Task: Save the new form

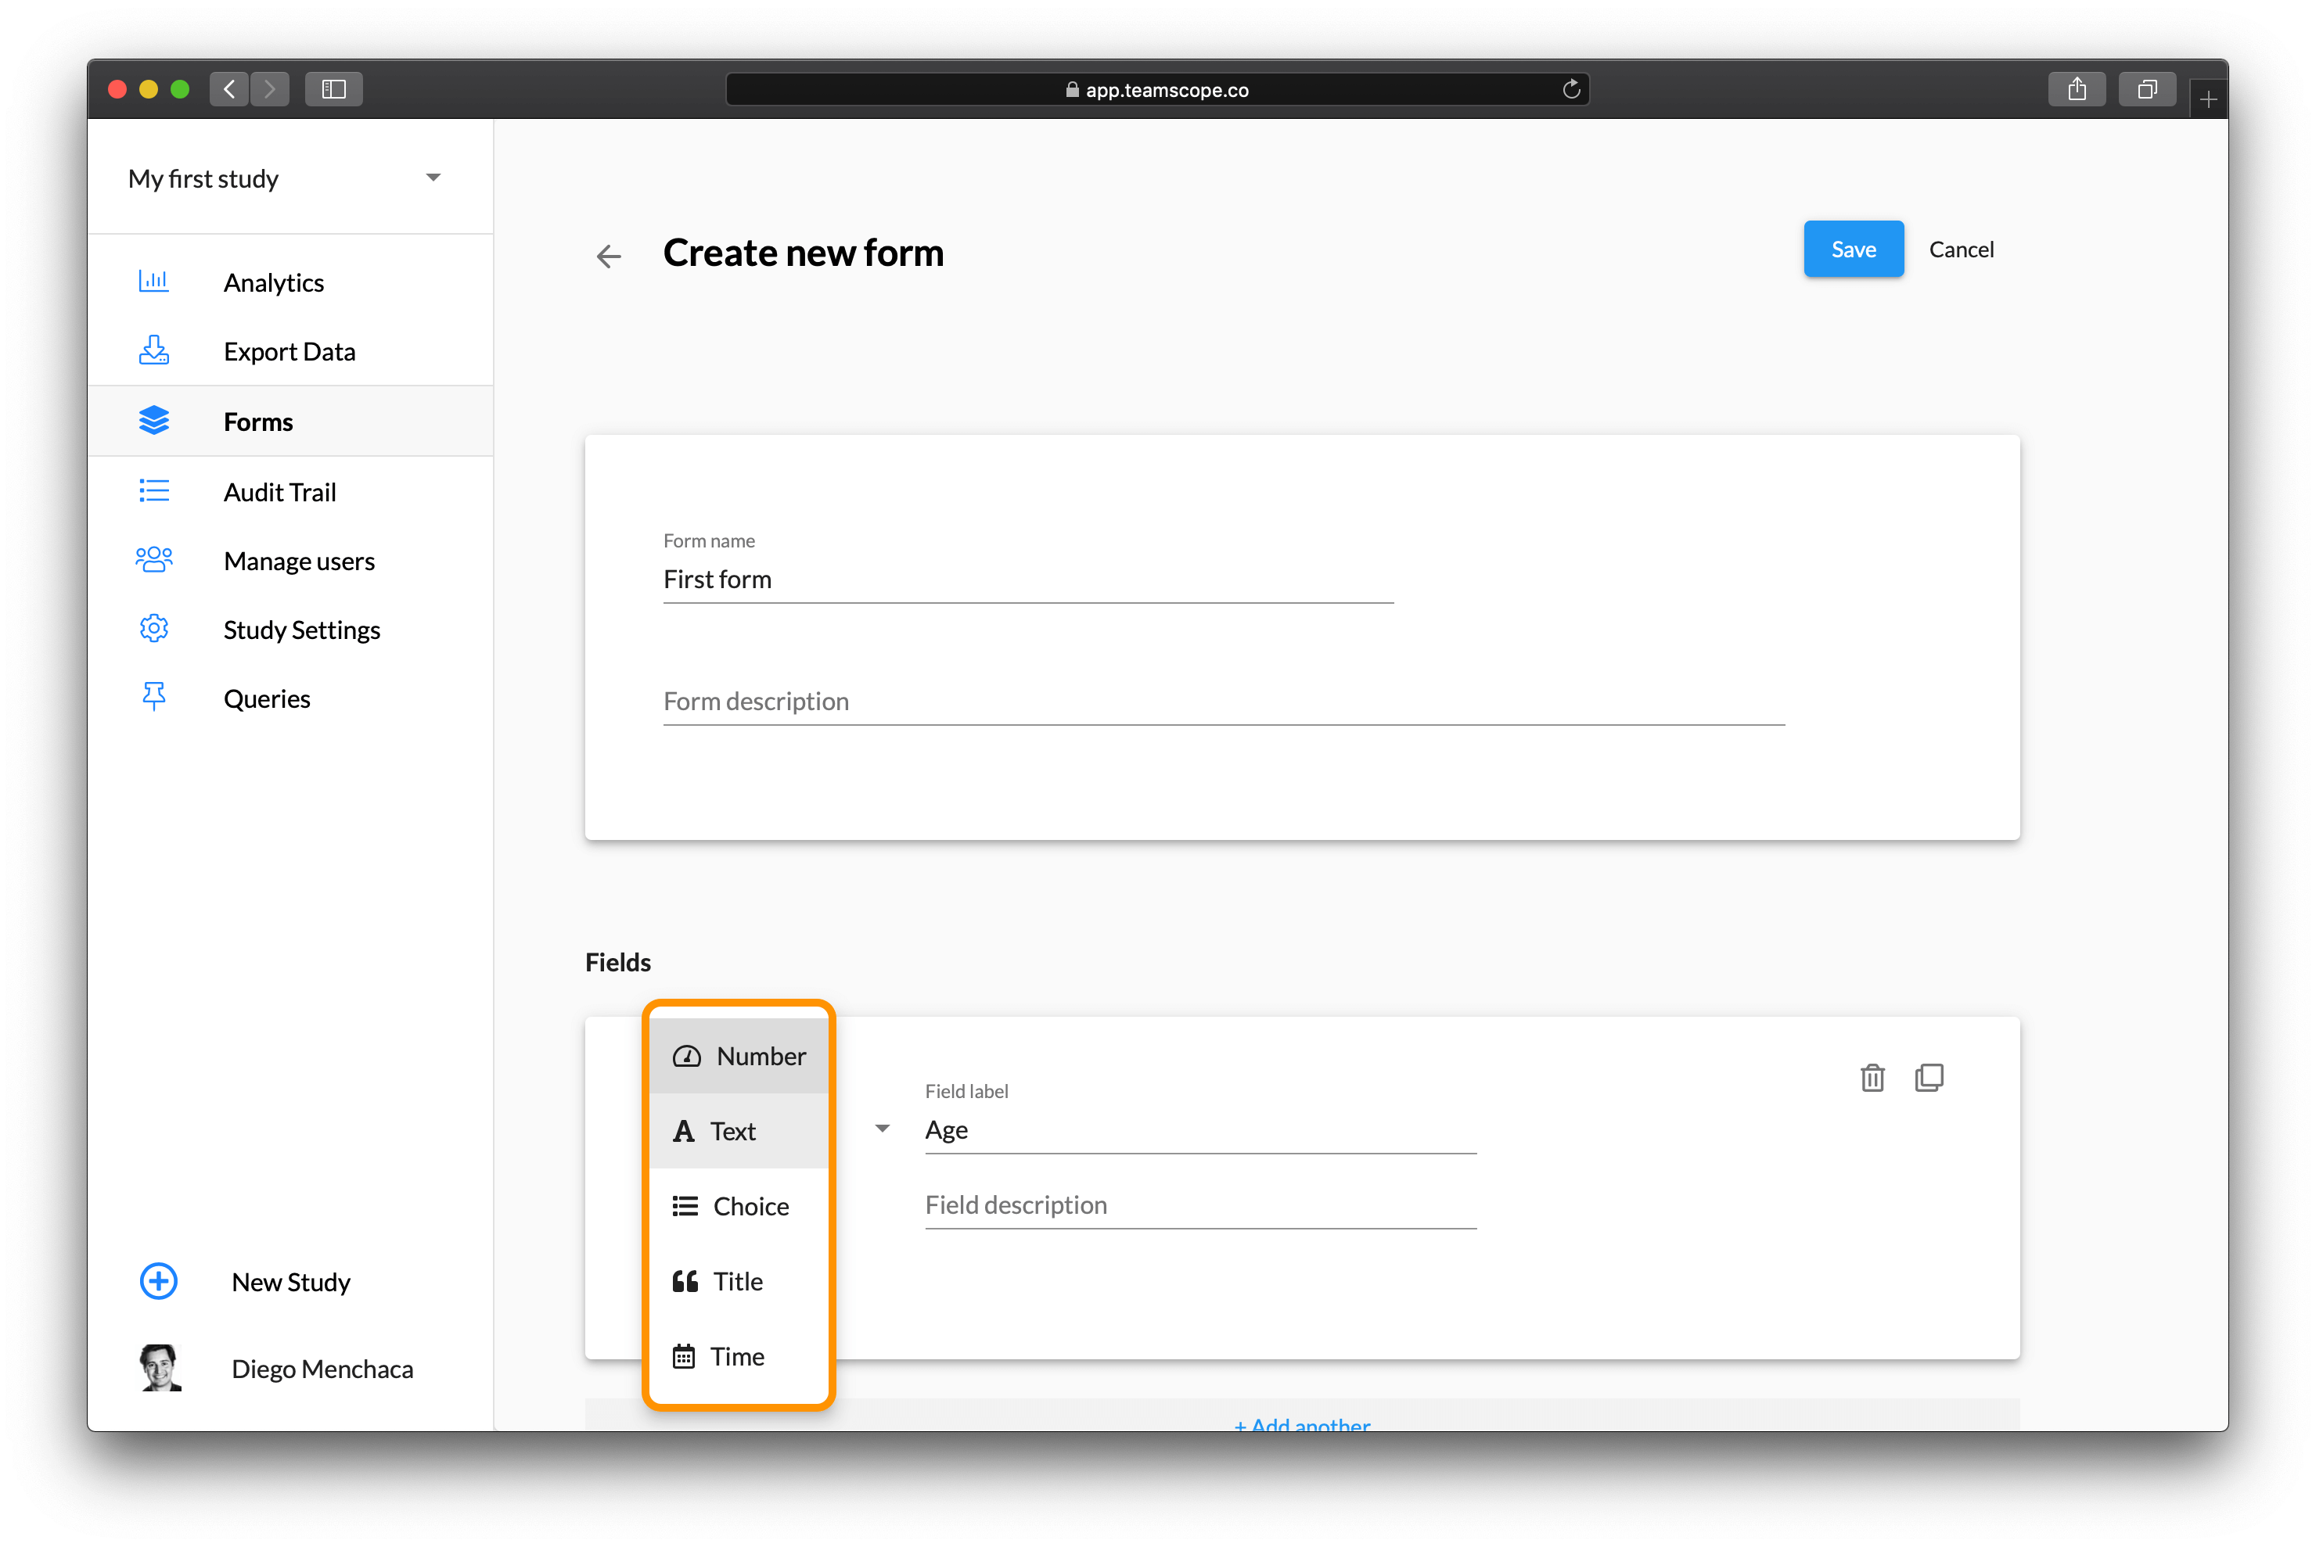Action: click(x=1854, y=249)
